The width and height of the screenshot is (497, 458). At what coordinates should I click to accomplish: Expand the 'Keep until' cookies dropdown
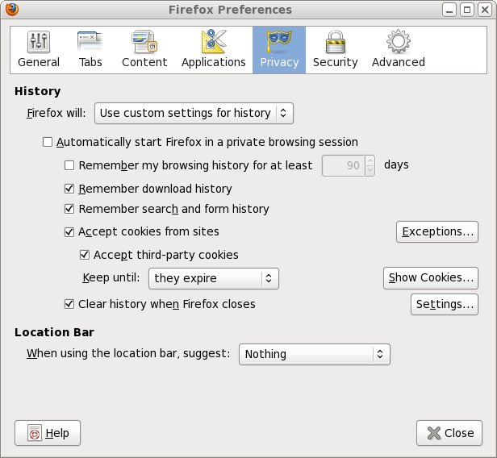click(214, 278)
